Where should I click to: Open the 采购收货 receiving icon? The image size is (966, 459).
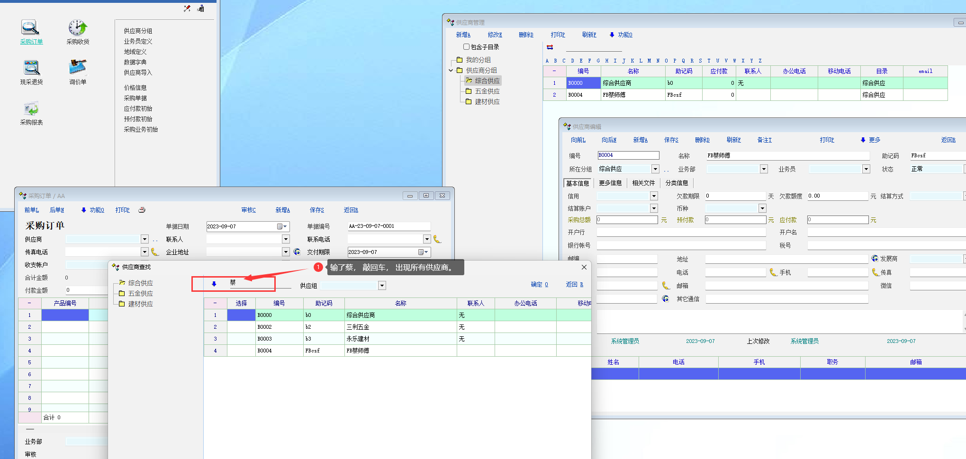click(x=78, y=28)
